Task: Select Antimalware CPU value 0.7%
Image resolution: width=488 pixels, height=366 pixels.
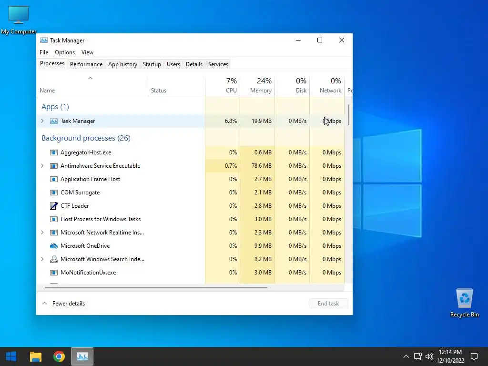Action: (231, 166)
